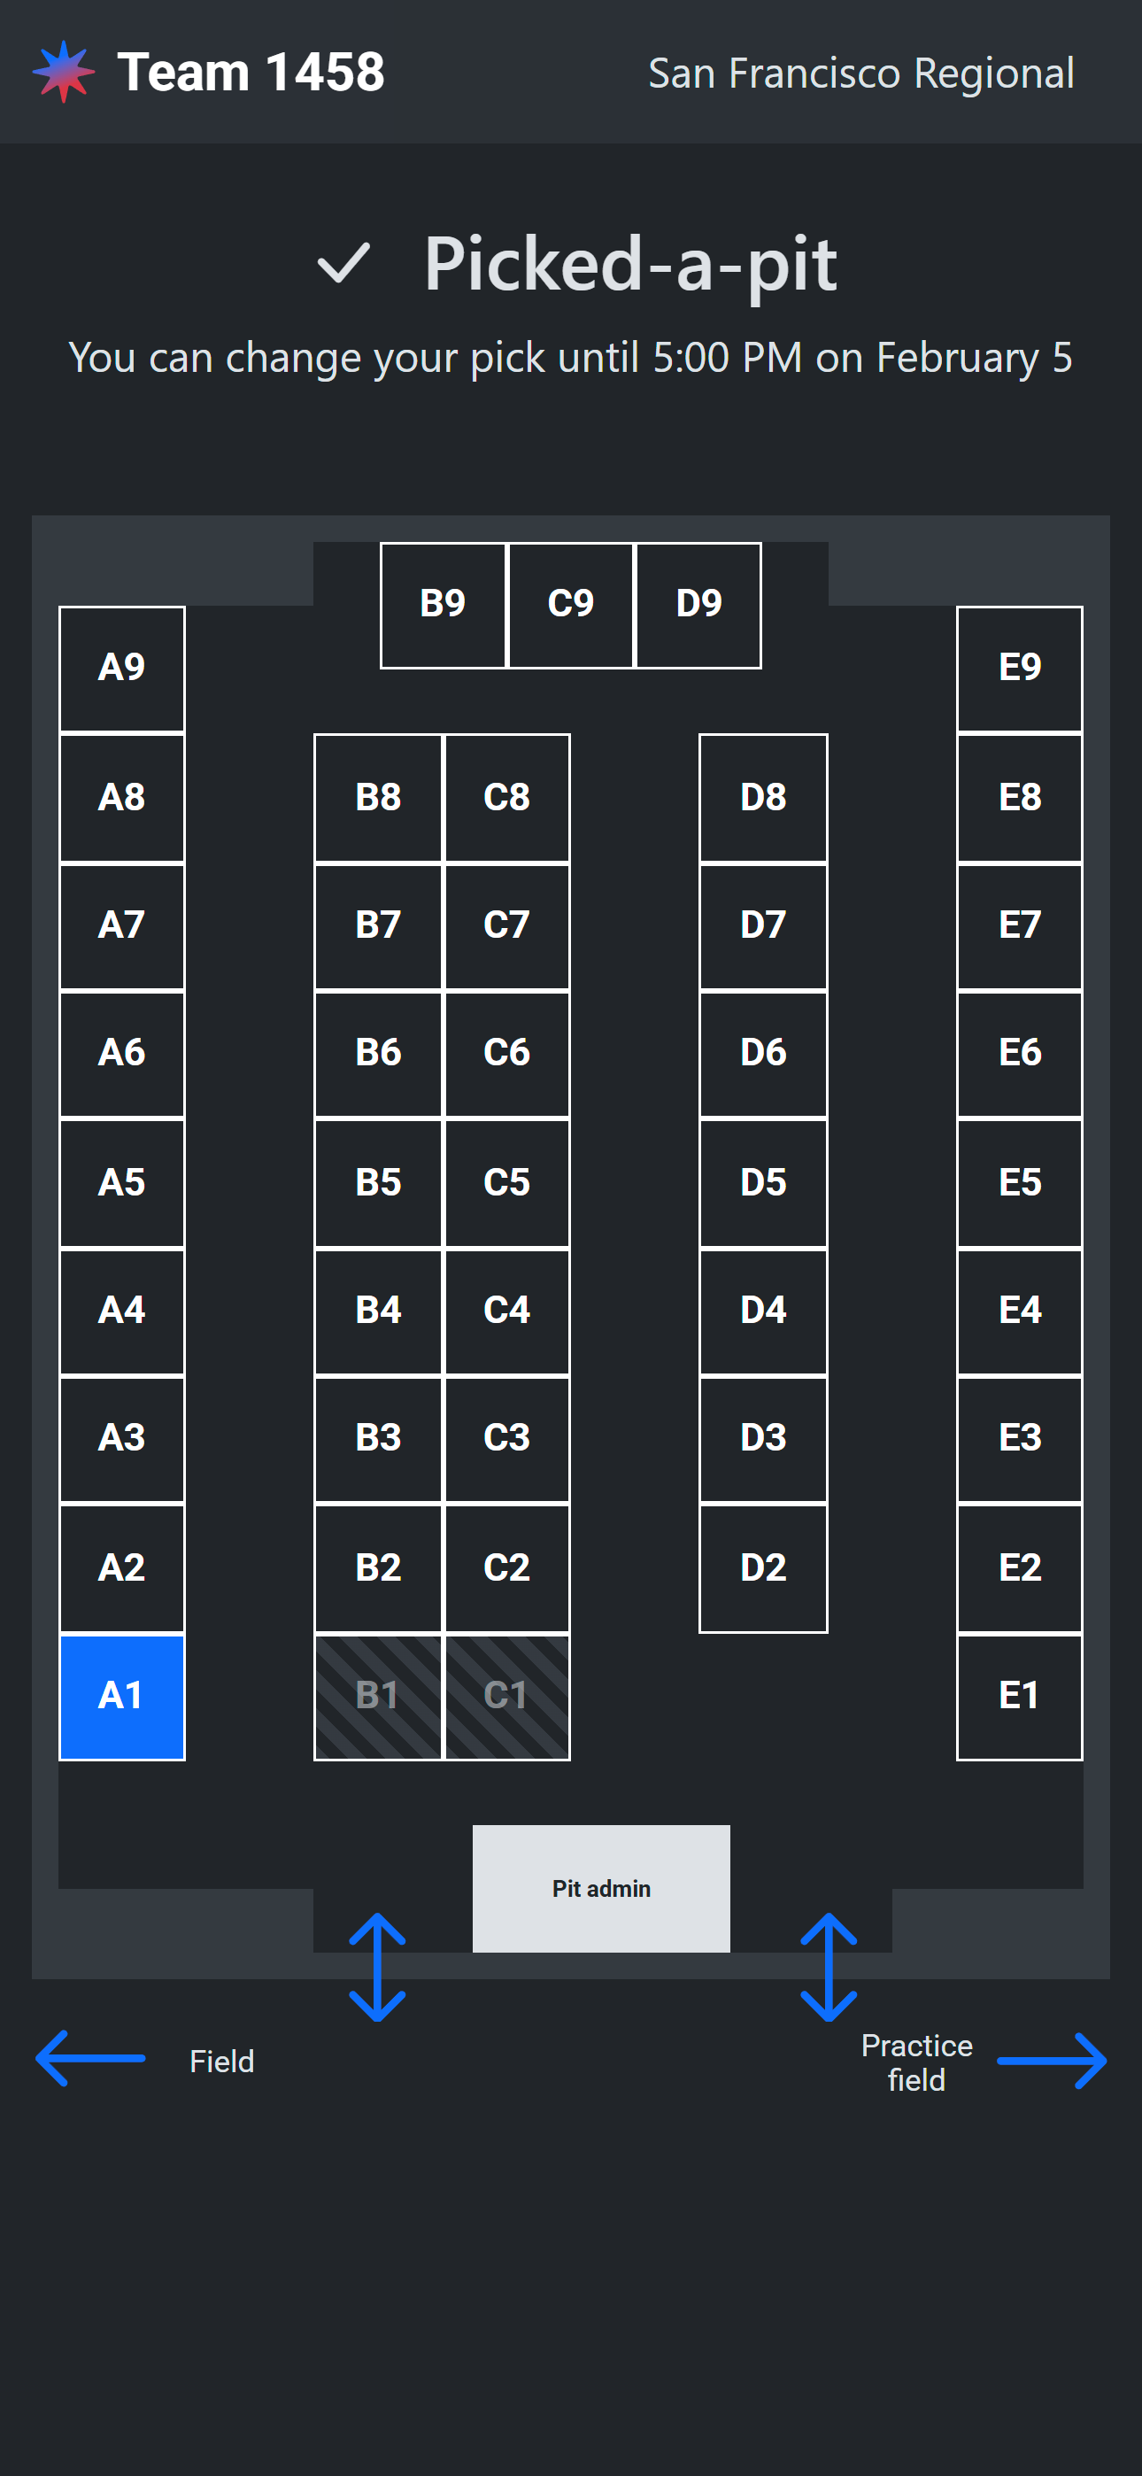Viewport: 1142px width, 2476px height.
Task: Select pit D2 on the map
Action: [763, 1567]
